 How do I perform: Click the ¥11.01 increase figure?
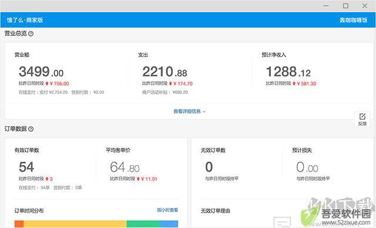[149, 179]
